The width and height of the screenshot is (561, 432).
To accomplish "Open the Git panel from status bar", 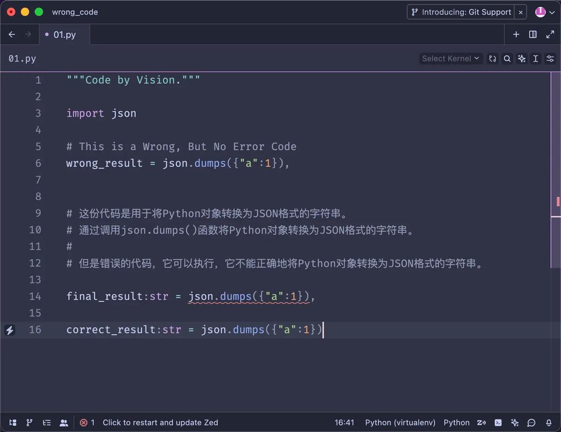I will pos(30,423).
